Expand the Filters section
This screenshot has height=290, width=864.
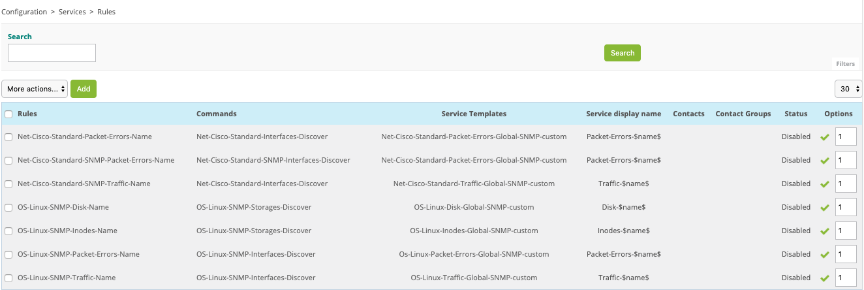point(845,64)
